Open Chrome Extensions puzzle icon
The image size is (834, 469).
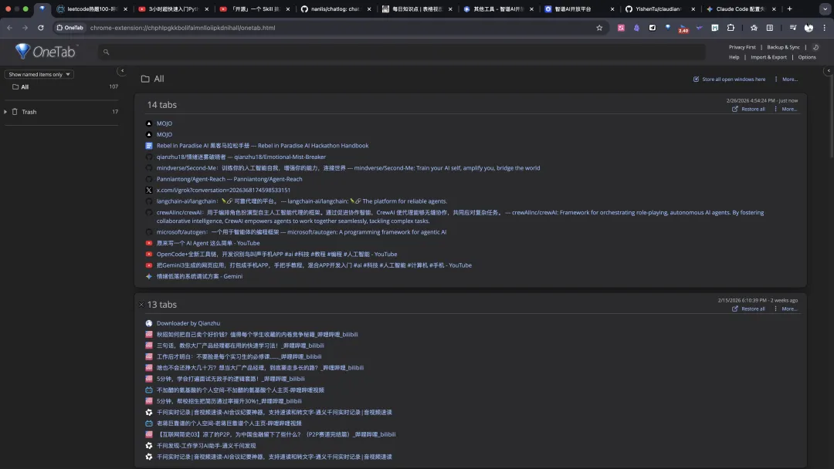[x=731, y=28]
